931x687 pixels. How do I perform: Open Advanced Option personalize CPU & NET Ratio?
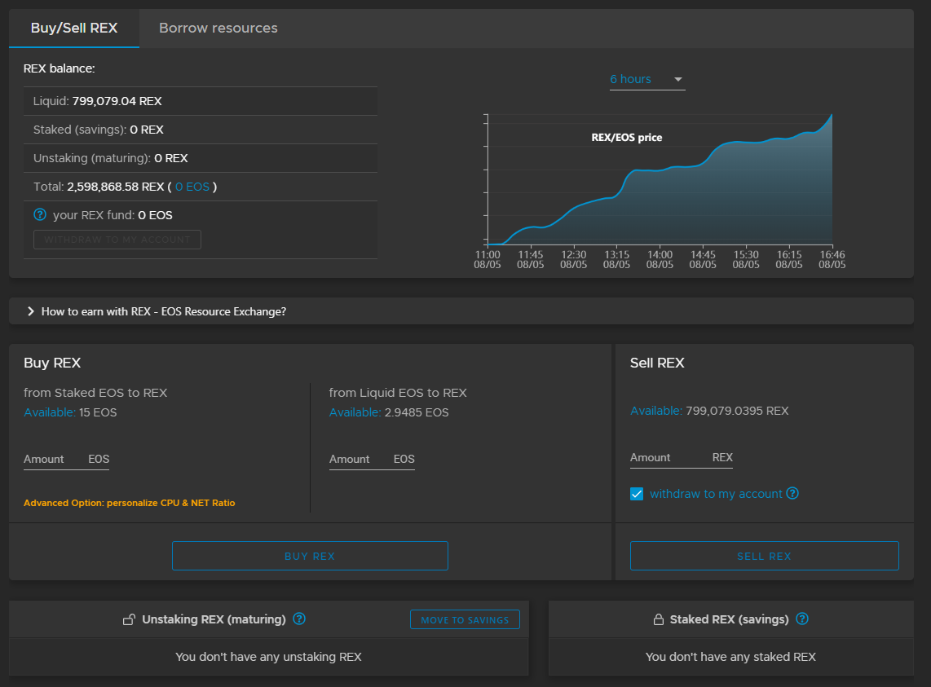point(130,503)
